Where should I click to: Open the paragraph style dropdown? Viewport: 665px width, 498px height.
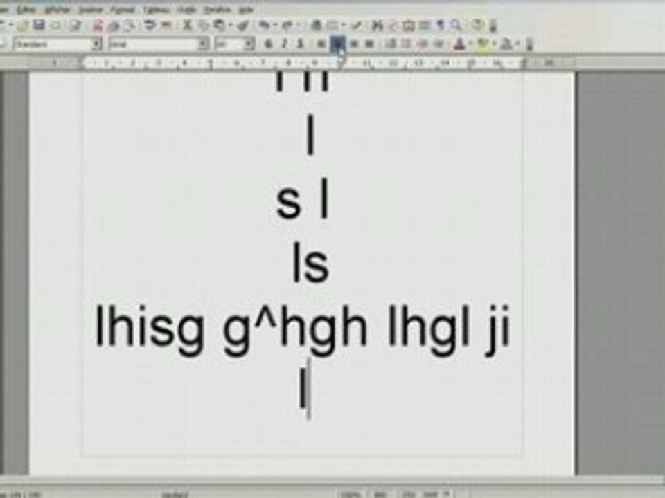[x=97, y=44]
